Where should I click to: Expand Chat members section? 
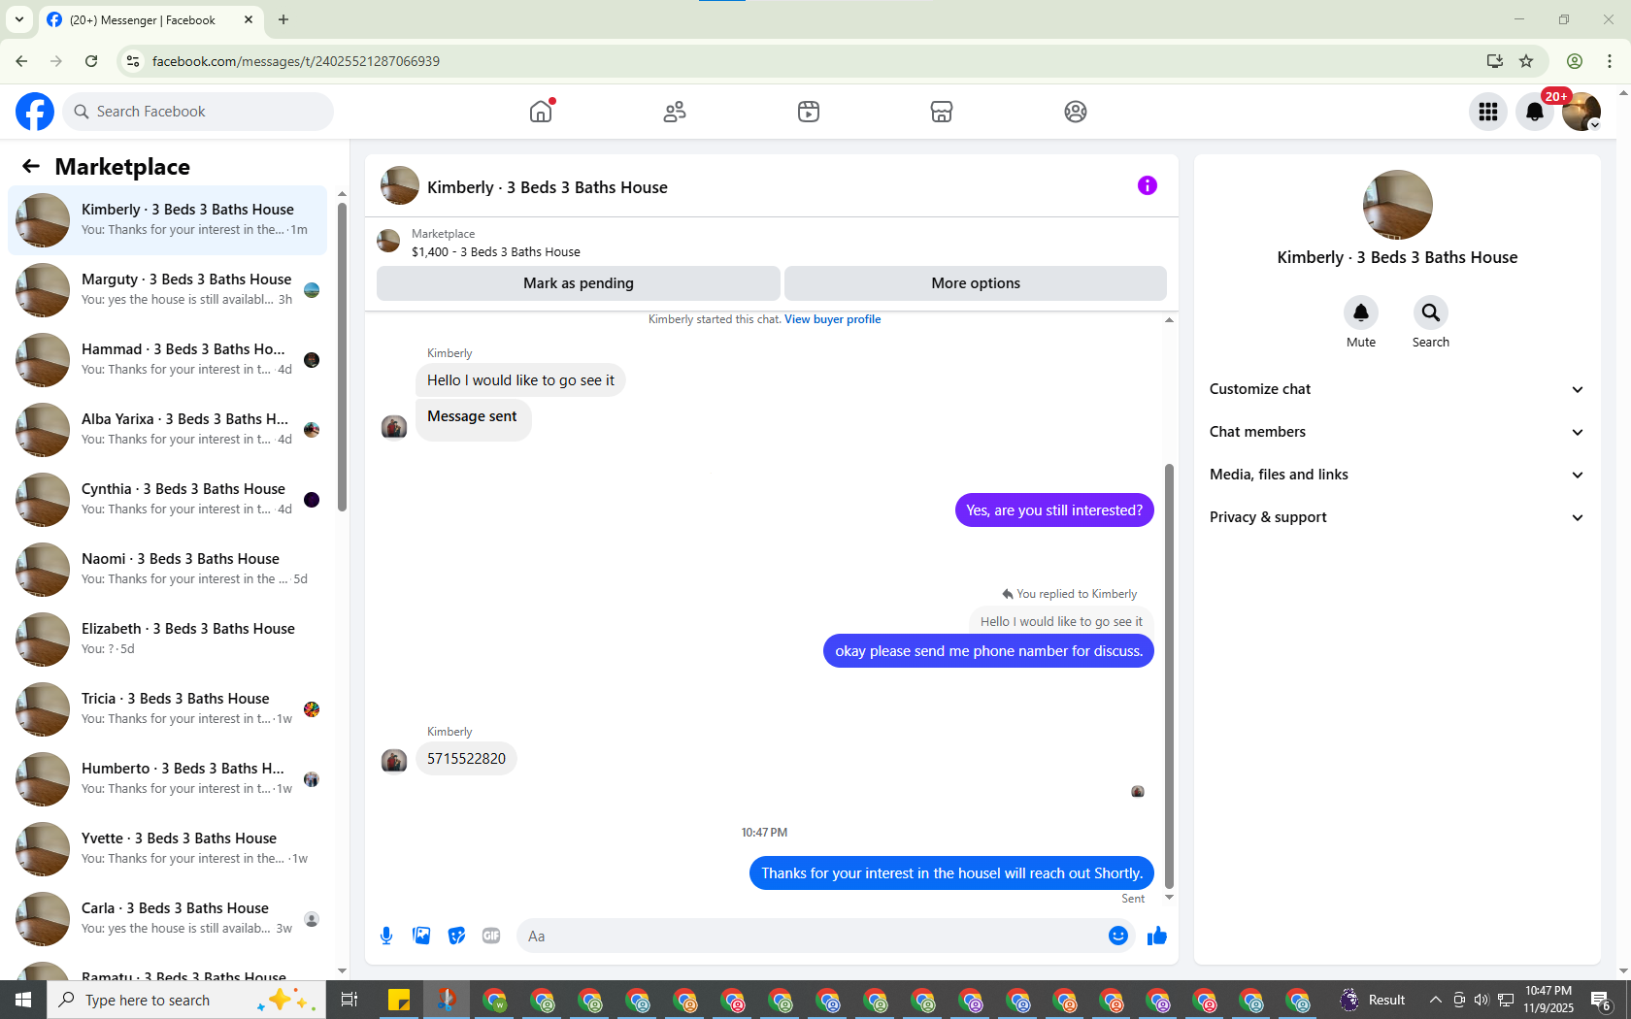click(x=1397, y=432)
